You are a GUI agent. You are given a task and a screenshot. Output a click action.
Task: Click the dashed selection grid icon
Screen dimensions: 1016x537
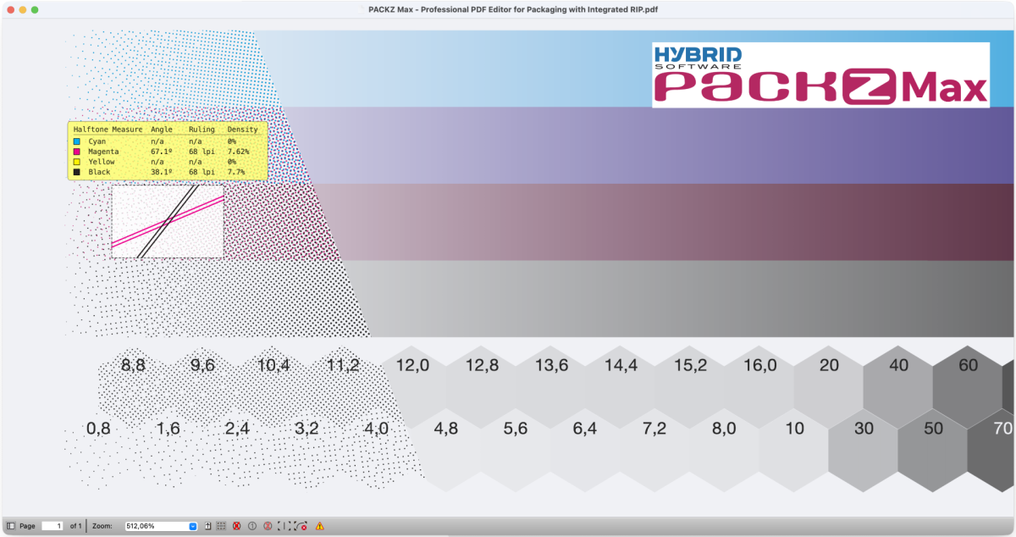[x=221, y=526]
